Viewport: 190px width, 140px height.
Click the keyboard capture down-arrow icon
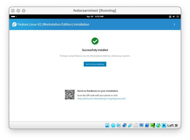pos(164,125)
